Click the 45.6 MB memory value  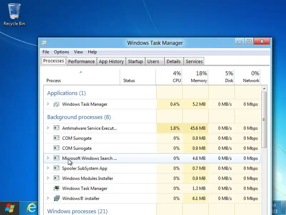click(x=198, y=128)
